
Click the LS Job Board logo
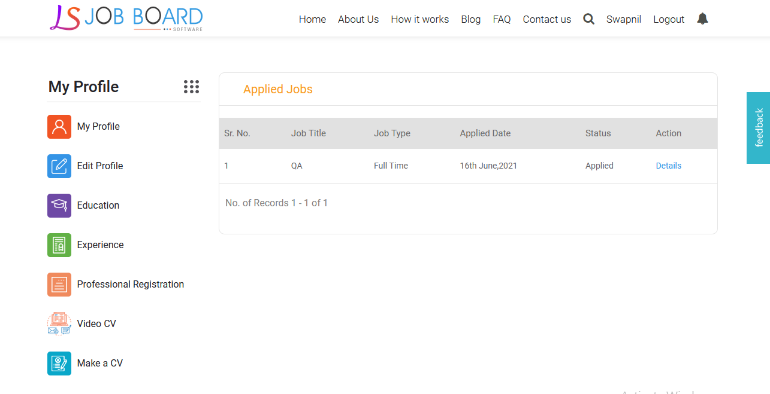125,18
